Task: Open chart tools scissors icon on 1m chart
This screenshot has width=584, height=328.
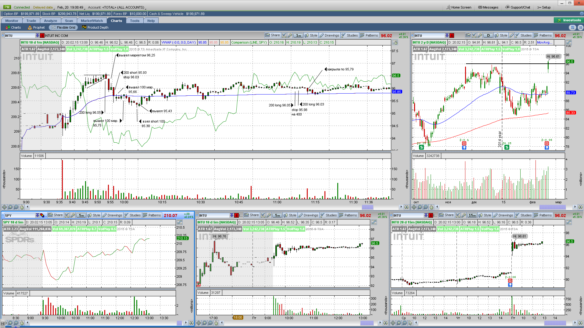Action: (284, 35)
